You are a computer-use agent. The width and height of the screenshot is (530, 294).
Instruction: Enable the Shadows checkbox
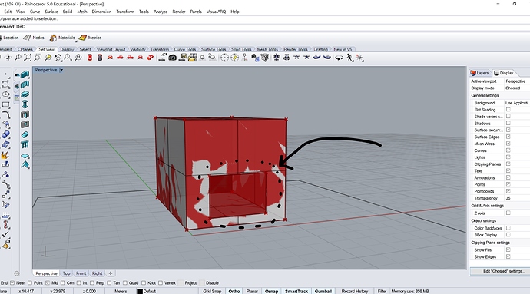point(508,123)
